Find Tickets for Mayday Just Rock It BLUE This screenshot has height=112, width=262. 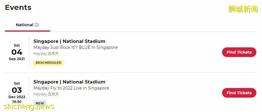(x=239, y=52)
